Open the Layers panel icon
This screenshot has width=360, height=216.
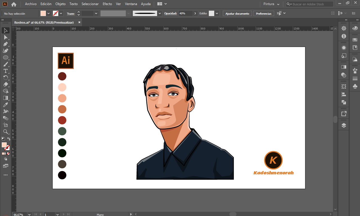tap(344, 125)
